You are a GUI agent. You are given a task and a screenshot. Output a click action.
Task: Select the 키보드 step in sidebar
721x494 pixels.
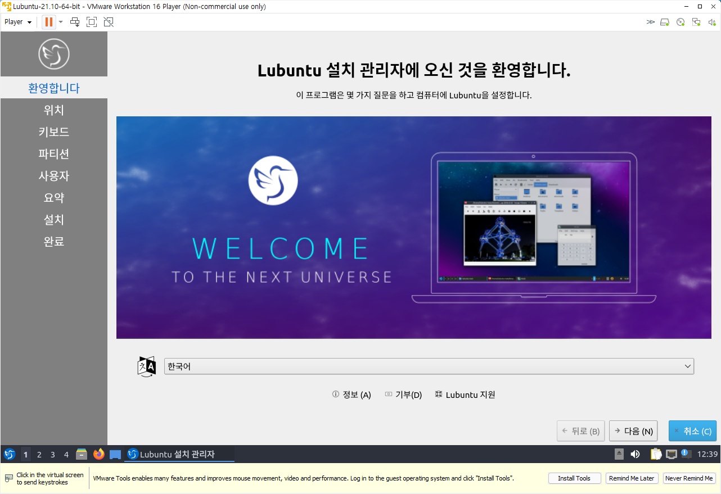pyautogui.click(x=54, y=132)
